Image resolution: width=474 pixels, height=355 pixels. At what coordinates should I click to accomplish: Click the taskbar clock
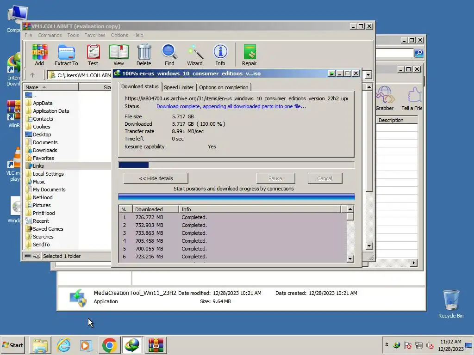[451, 345]
